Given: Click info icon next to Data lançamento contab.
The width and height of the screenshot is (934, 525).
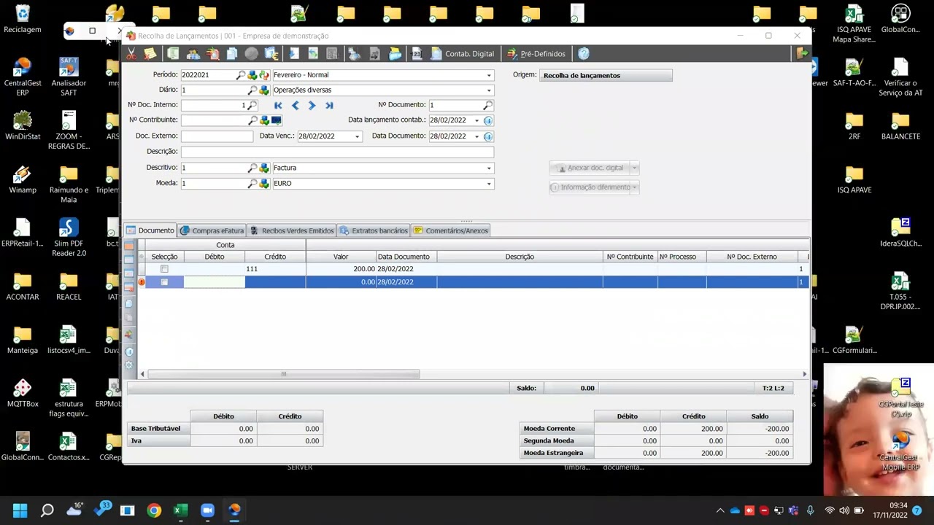Looking at the screenshot, I should pyautogui.click(x=488, y=120).
